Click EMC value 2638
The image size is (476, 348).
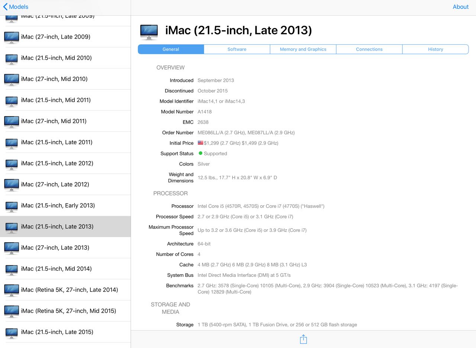pyautogui.click(x=203, y=122)
